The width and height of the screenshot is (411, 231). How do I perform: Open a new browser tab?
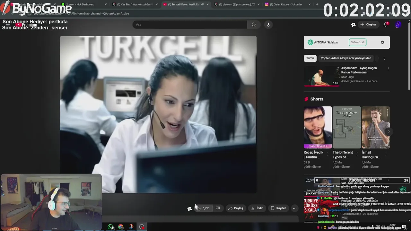click(317, 4)
